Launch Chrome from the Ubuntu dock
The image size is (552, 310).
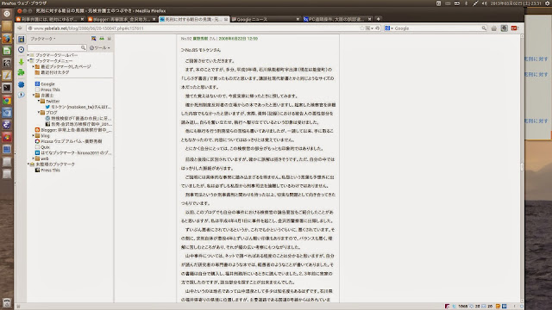tap(7, 101)
